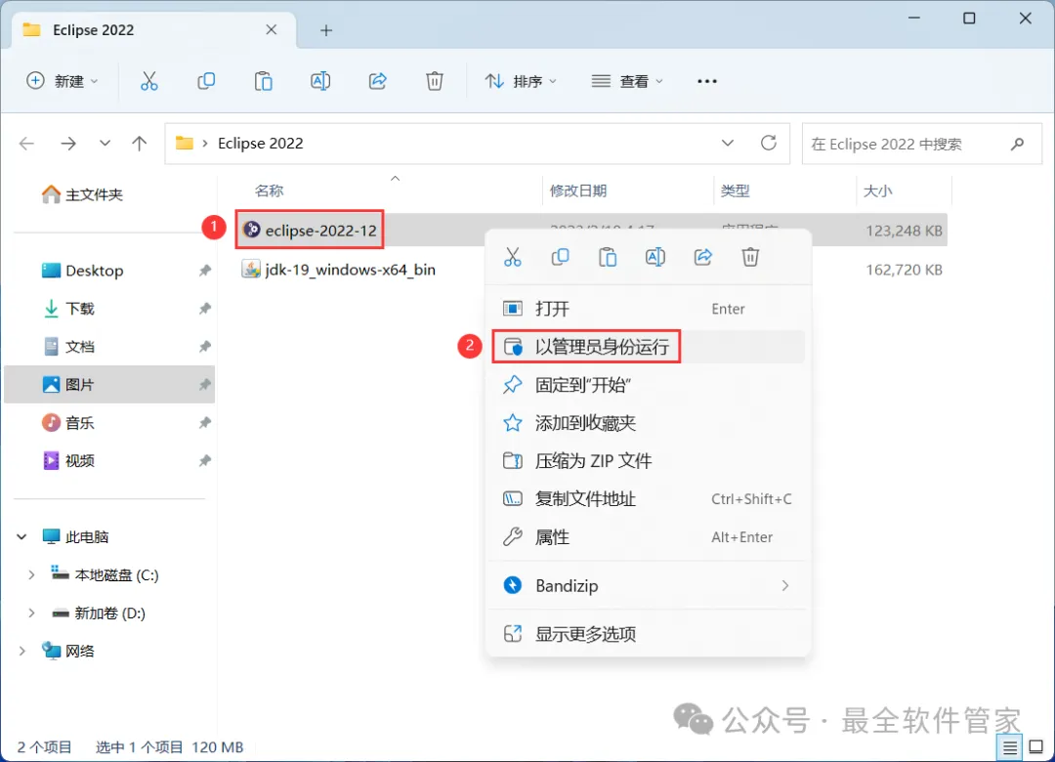
Task: Open a new tab with the plus button
Action: [326, 30]
